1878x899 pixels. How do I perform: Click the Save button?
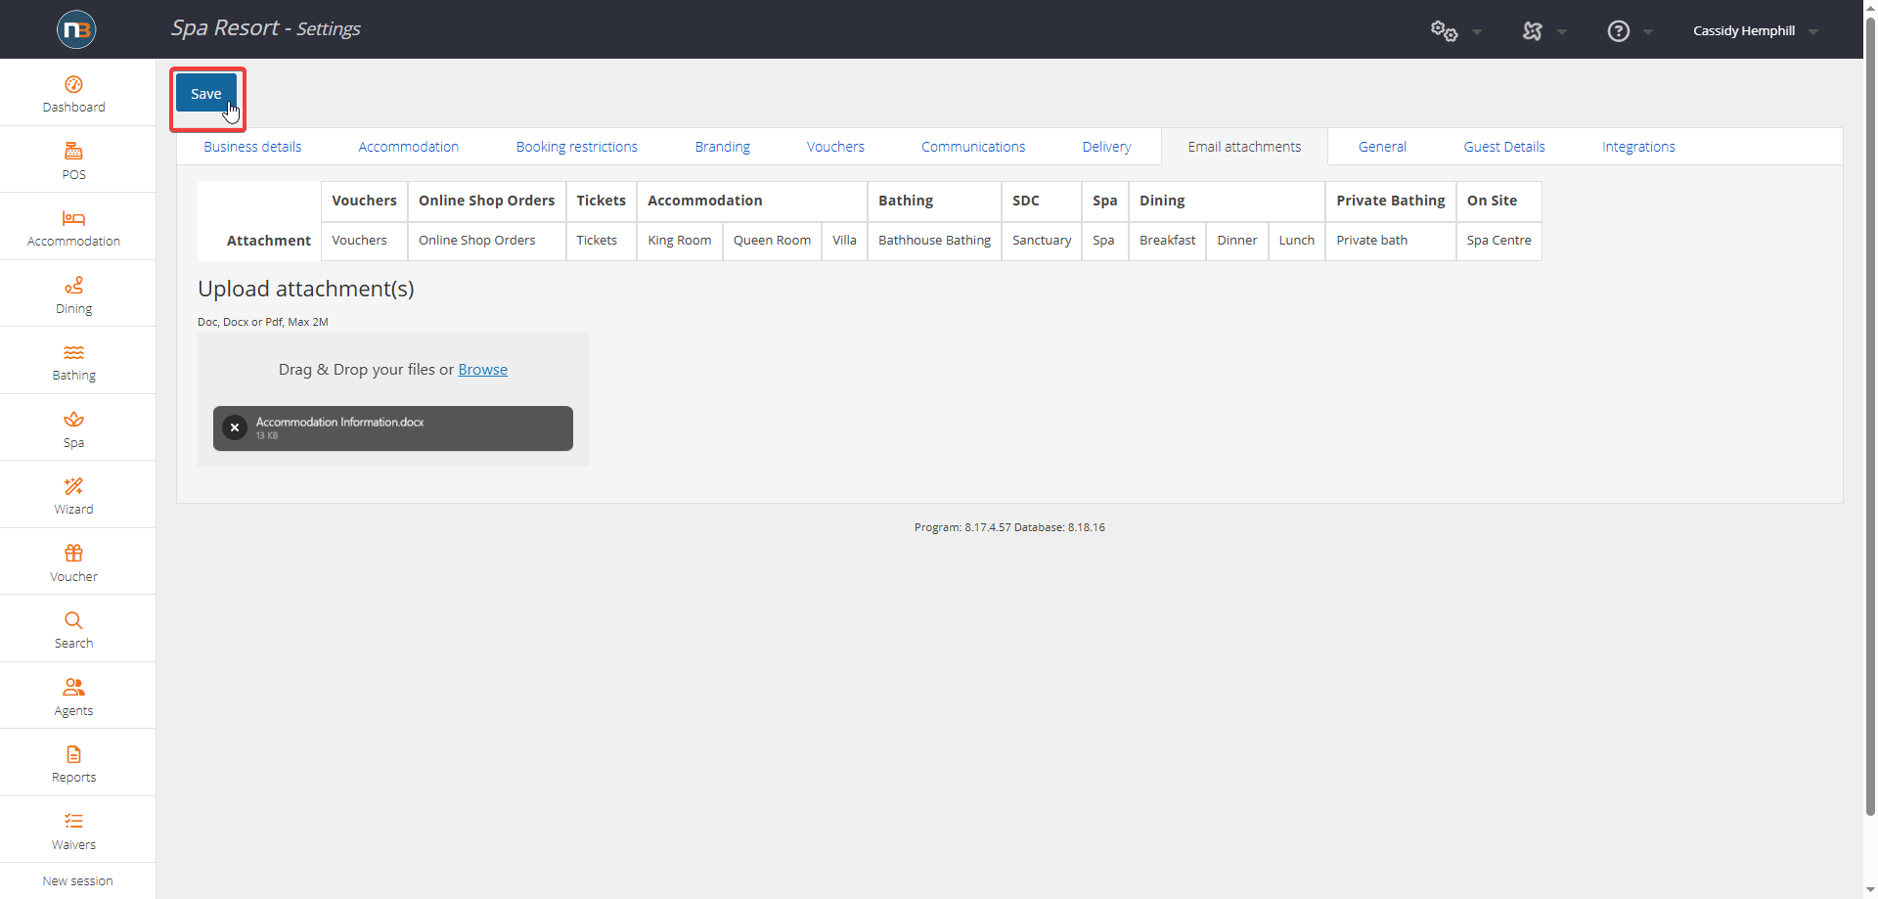[206, 93]
